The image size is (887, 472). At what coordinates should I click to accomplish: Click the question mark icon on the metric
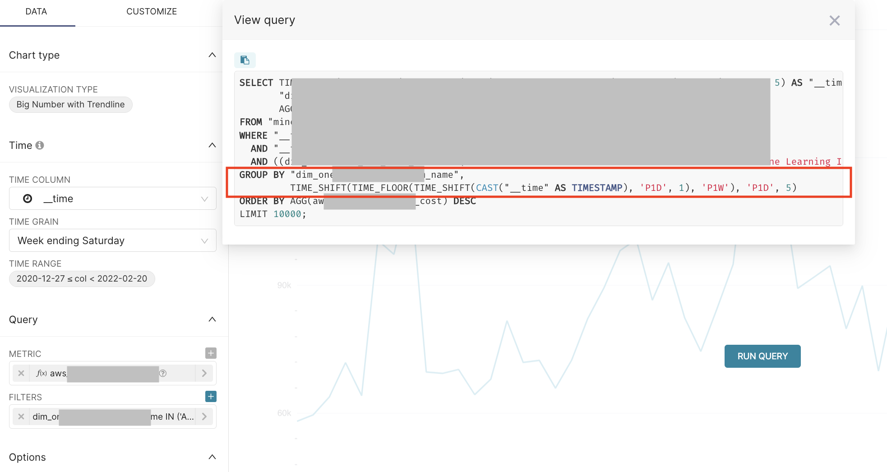[x=163, y=373]
